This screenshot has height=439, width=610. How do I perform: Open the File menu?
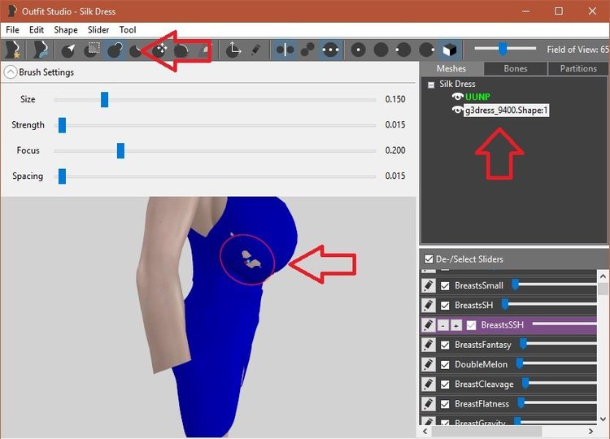pyautogui.click(x=12, y=30)
